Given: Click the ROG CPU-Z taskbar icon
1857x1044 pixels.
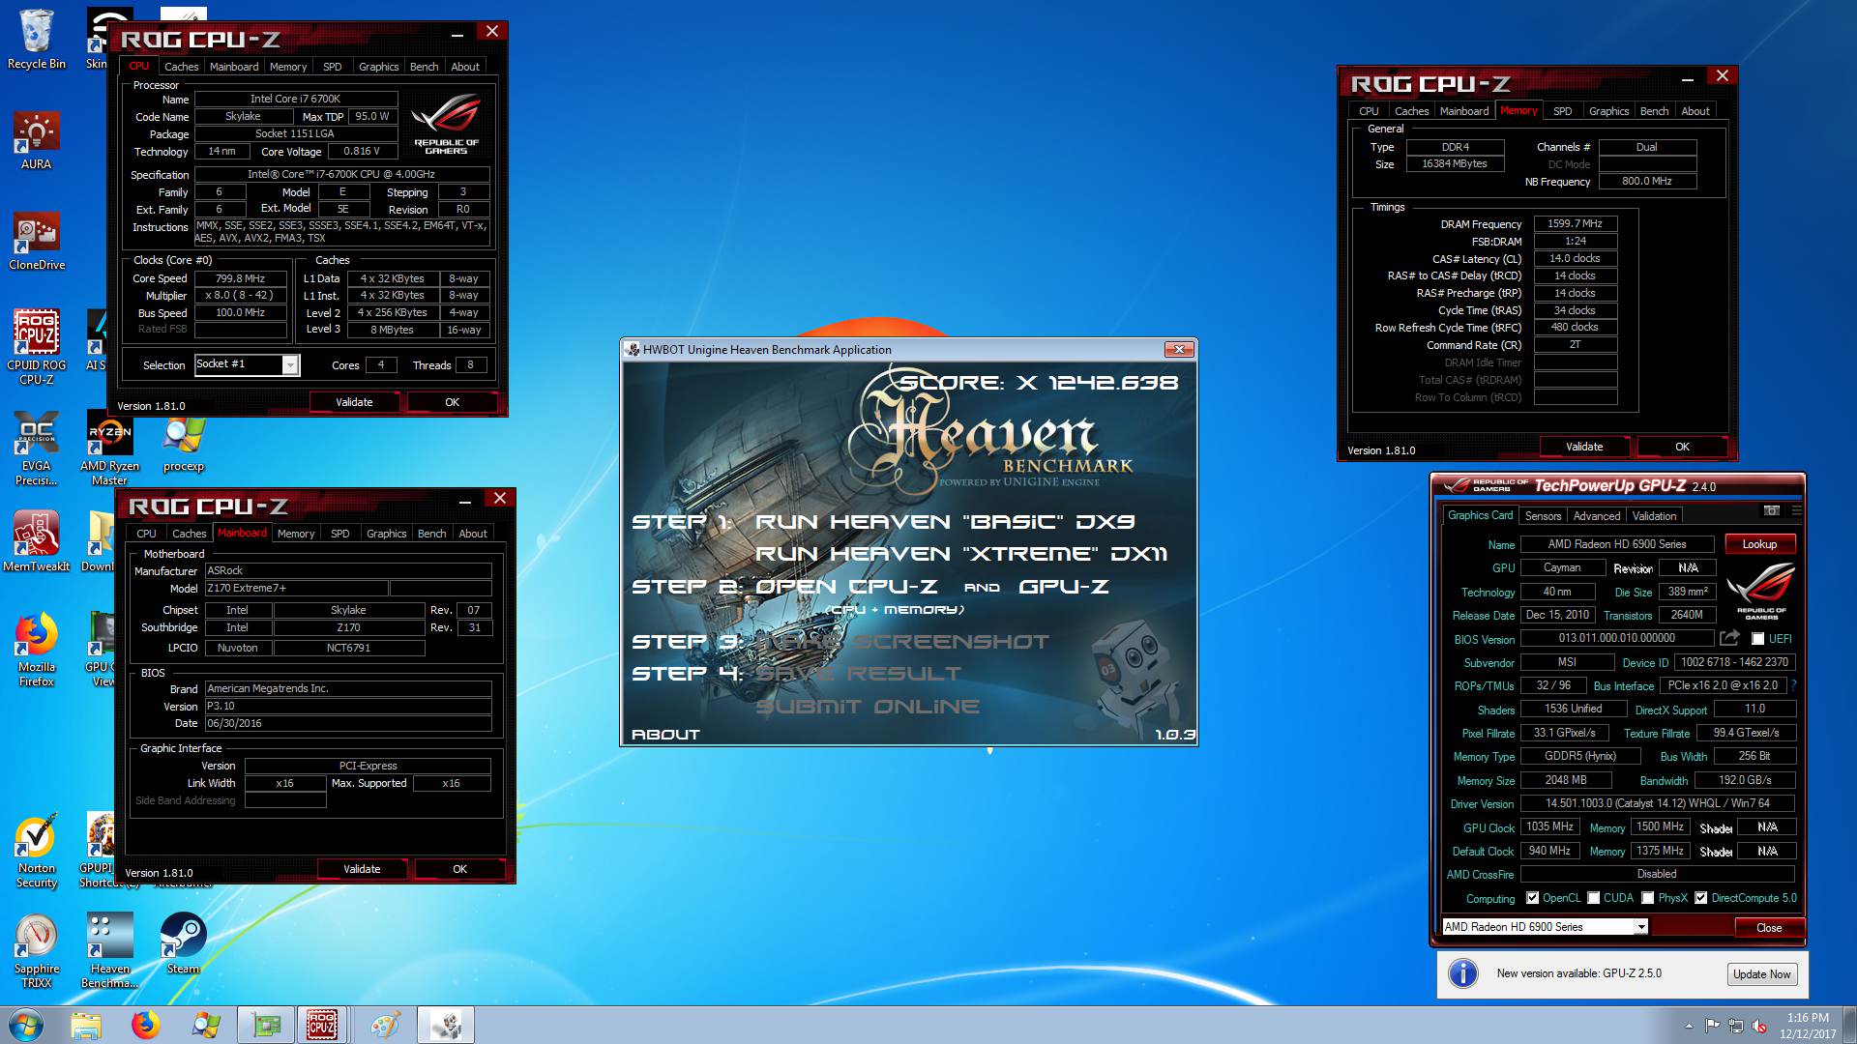Looking at the screenshot, I should 322,1025.
